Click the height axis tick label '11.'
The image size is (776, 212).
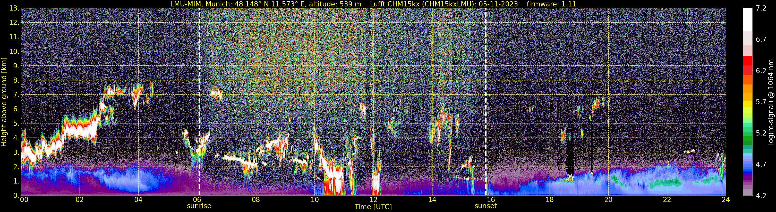pos(14,37)
